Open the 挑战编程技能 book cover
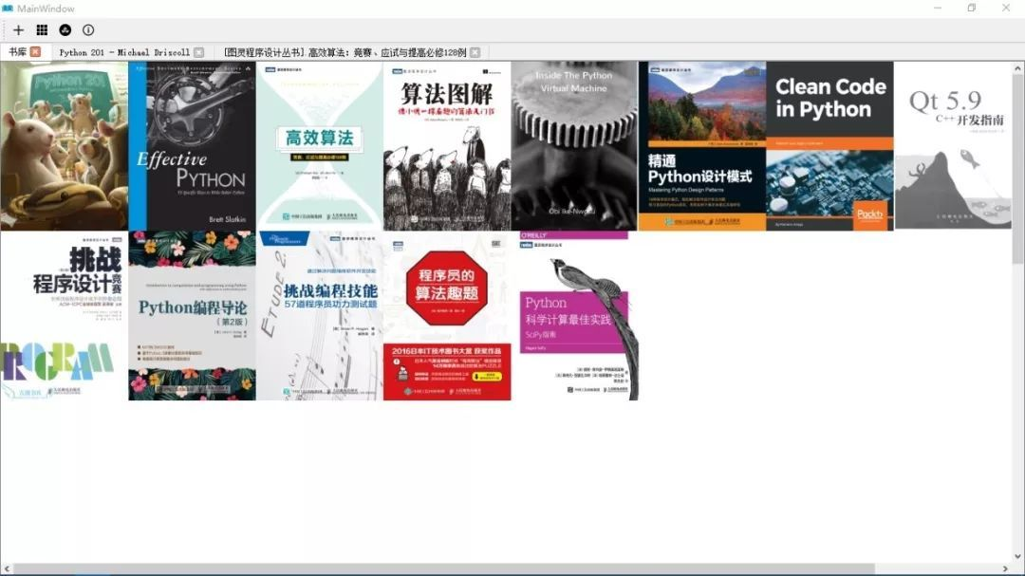The height and width of the screenshot is (576, 1025). 319,315
